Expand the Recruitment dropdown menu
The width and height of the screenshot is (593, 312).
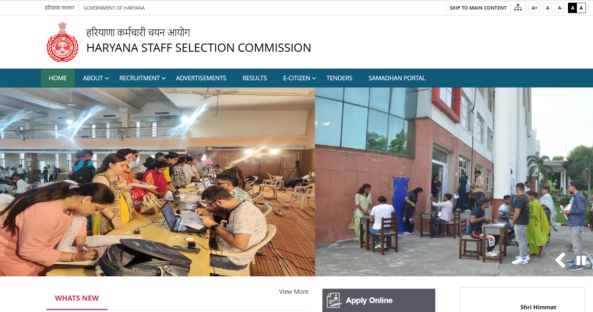point(142,78)
